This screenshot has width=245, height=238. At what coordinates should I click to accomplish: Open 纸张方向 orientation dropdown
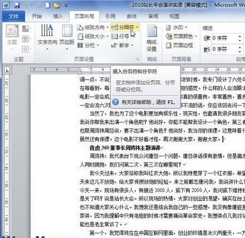coord(92,28)
